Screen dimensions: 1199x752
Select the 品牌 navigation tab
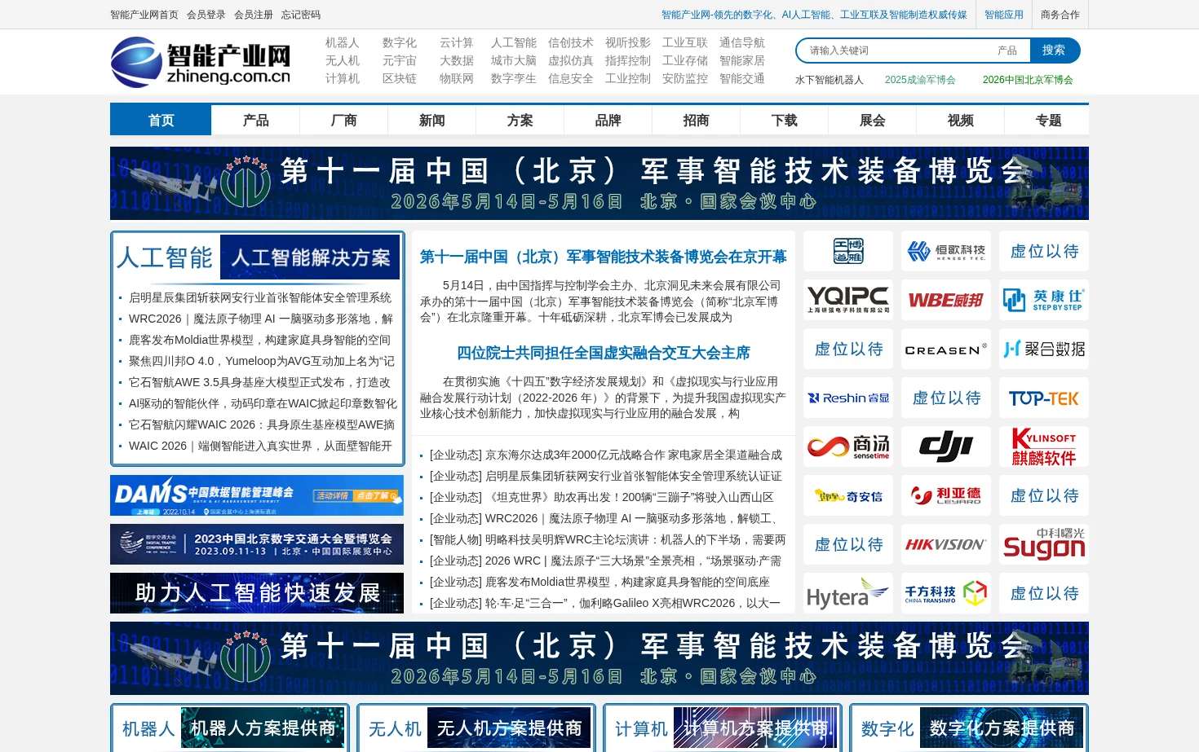[x=608, y=121]
